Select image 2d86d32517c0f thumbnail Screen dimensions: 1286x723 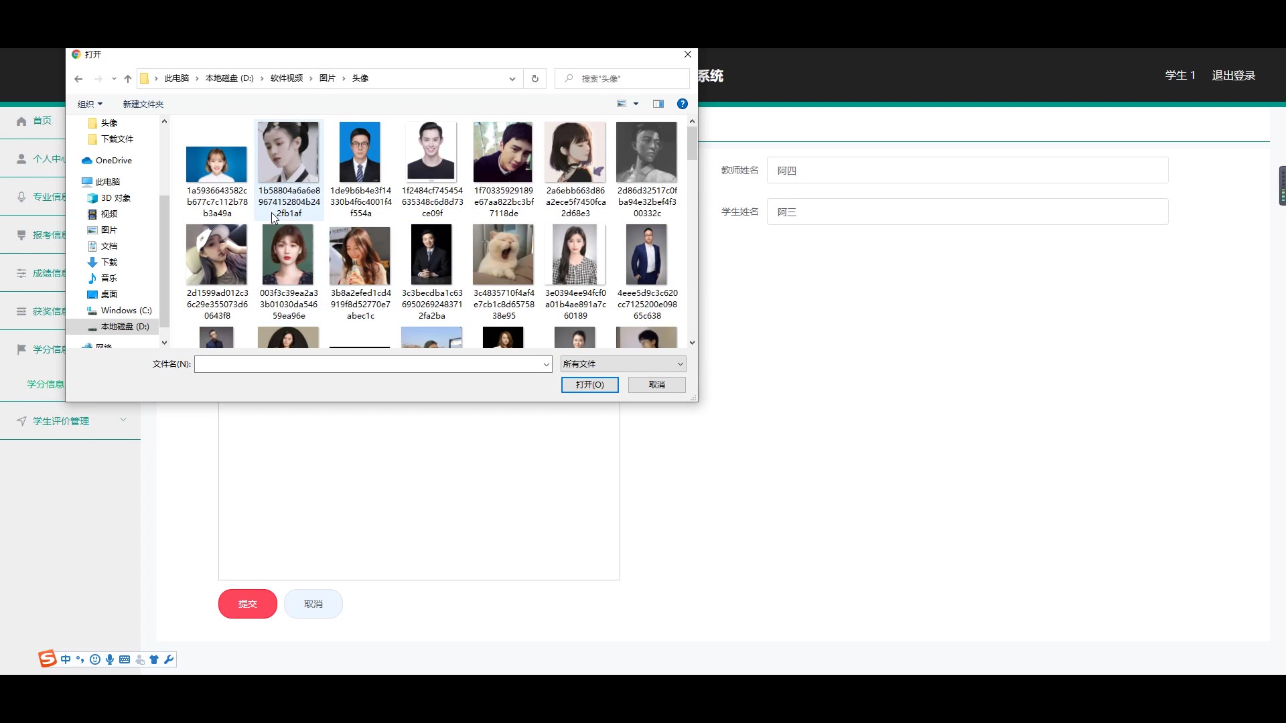646,152
